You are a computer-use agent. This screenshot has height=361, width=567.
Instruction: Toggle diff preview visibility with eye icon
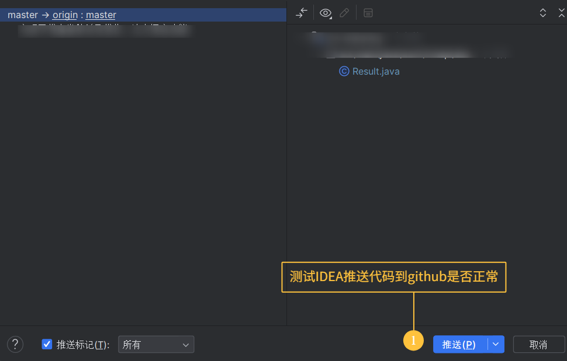pos(326,12)
